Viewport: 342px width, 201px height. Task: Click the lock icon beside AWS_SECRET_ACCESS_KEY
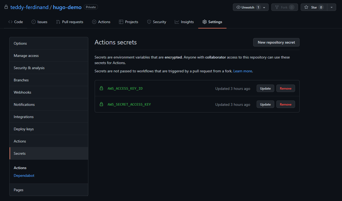click(101, 104)
